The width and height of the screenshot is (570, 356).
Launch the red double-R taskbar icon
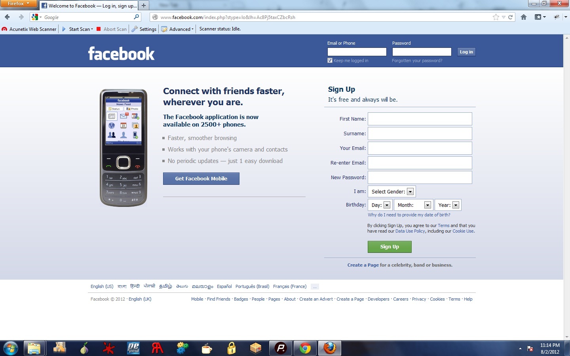(x=157, y=348)
